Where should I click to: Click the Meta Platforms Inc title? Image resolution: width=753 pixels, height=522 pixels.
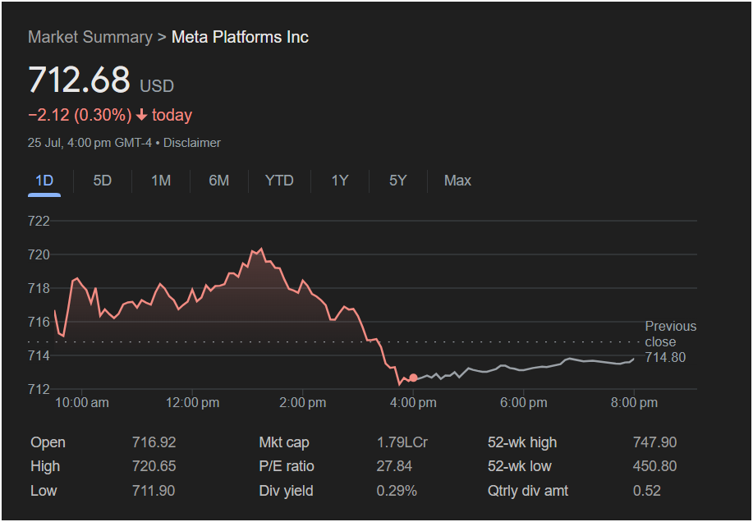(240, 37)
